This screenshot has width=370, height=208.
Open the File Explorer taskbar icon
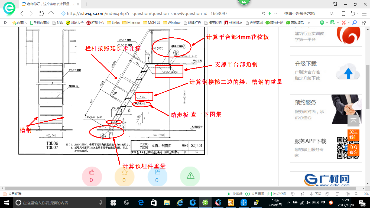point(167,203)
